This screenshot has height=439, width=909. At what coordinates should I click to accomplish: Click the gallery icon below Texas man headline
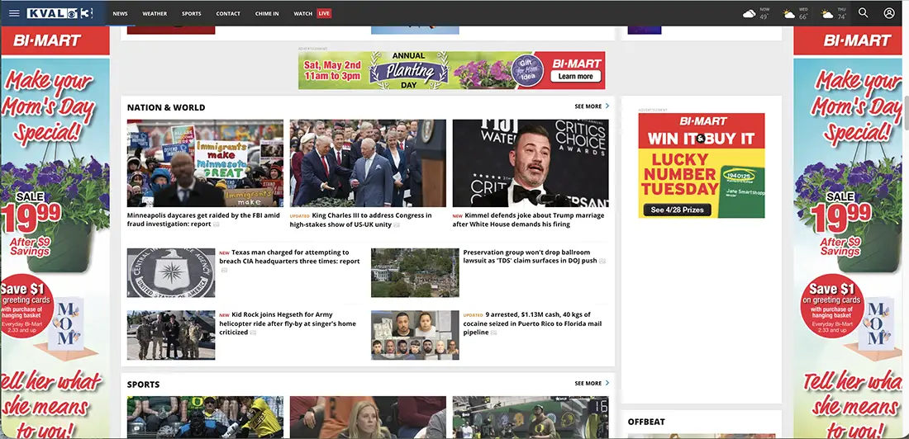point(224,270)
